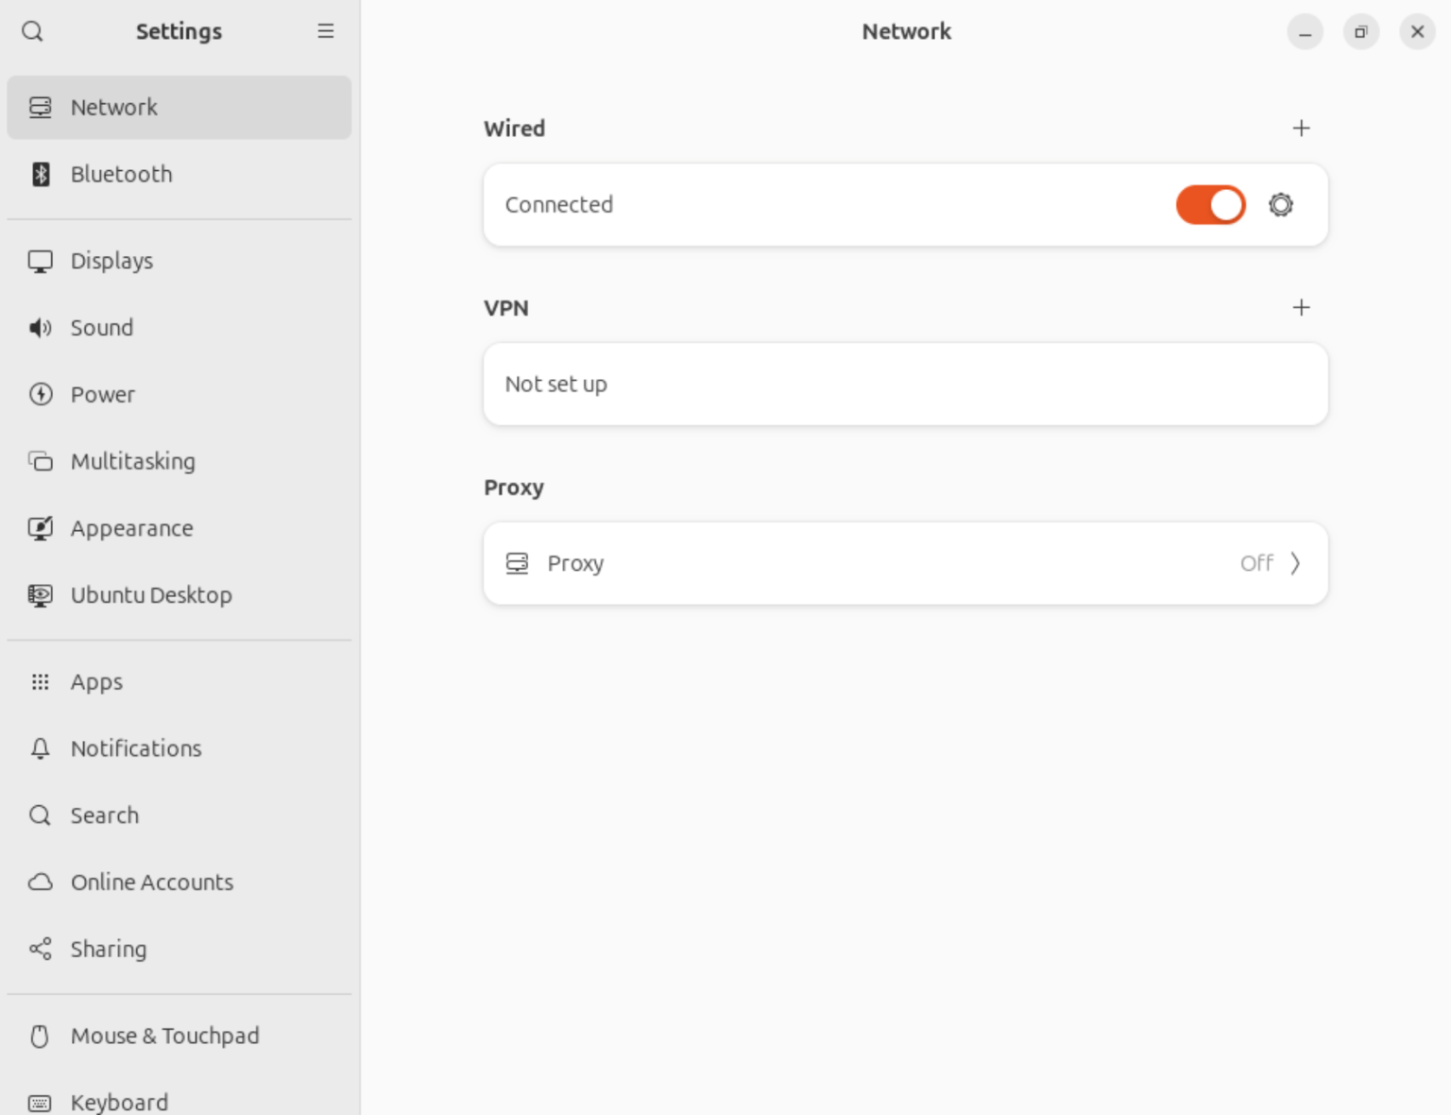Screen dimensions: 1451x1115
Task: Click the Appearance sidebar icon
Action: tap(40, 528)
